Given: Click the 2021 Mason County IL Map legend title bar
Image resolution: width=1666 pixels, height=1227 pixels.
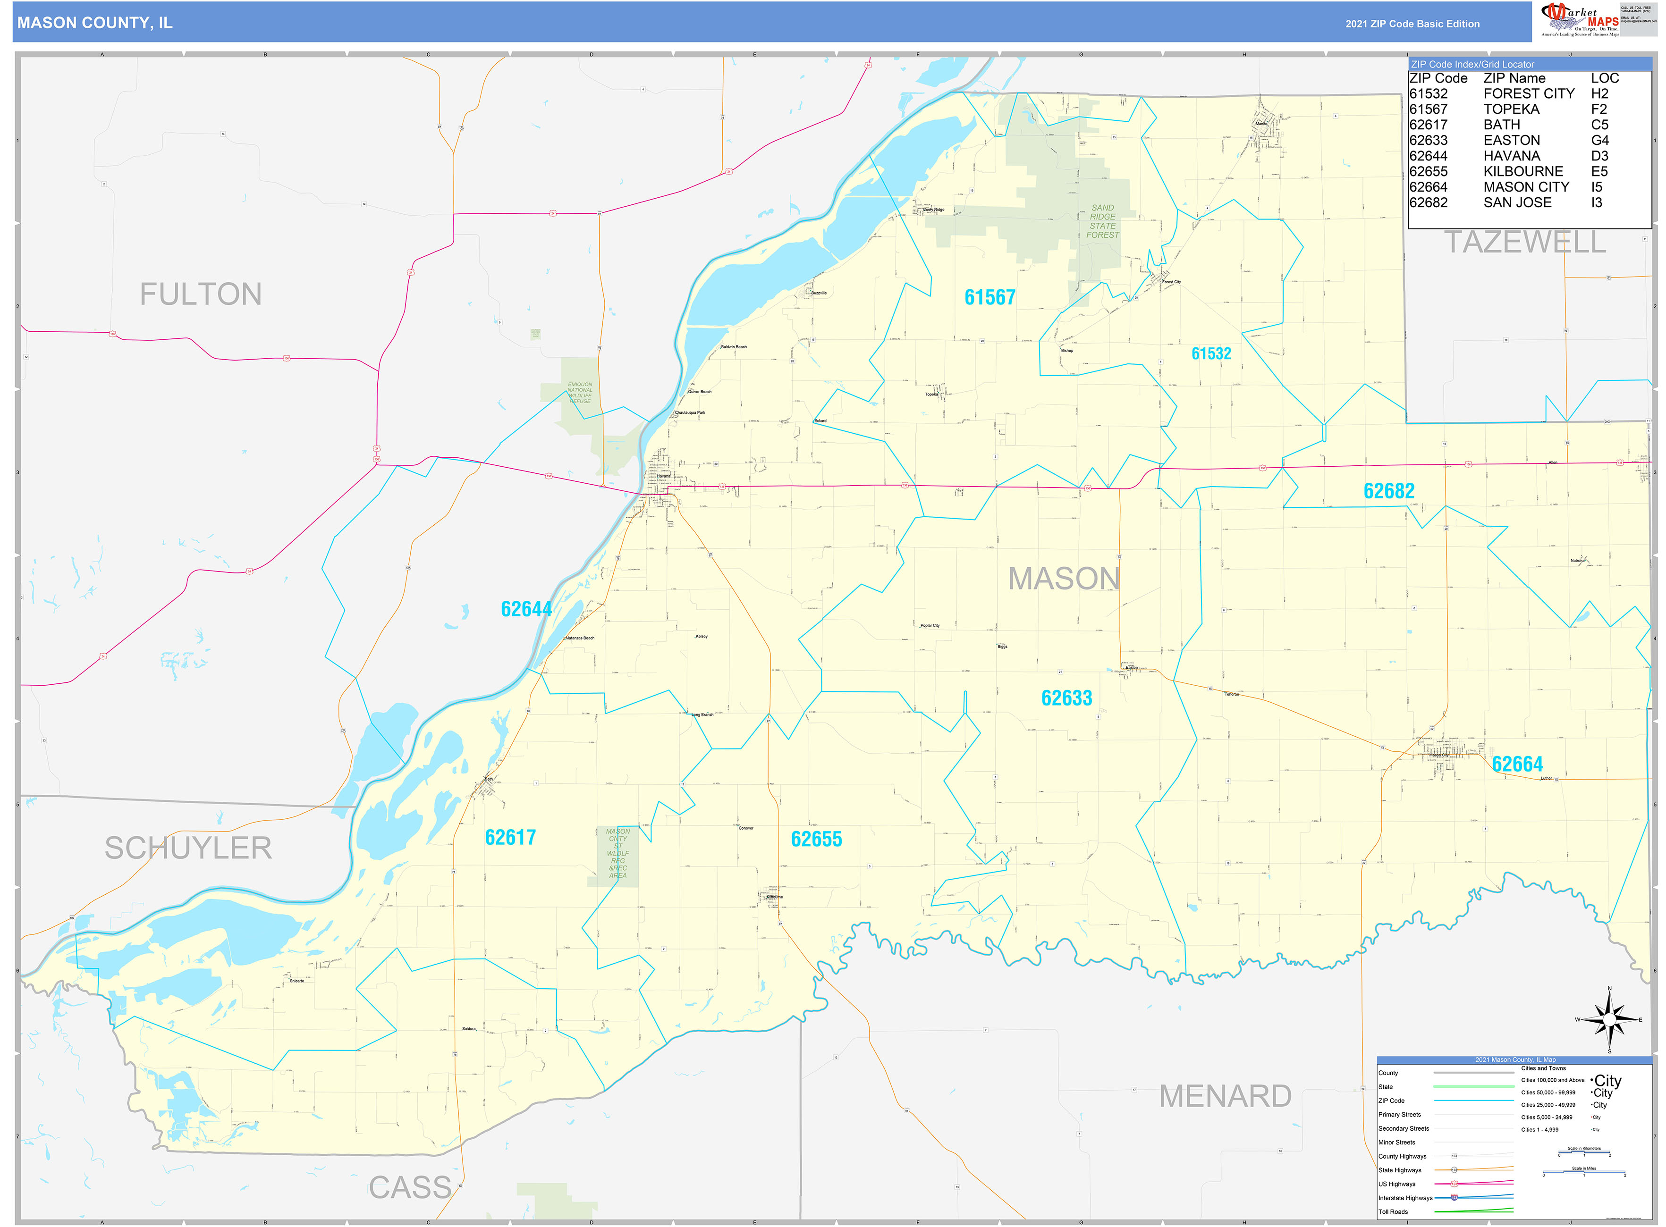Looking at the screenshot, I should pyautogui.click(x=1516, y=1060).
